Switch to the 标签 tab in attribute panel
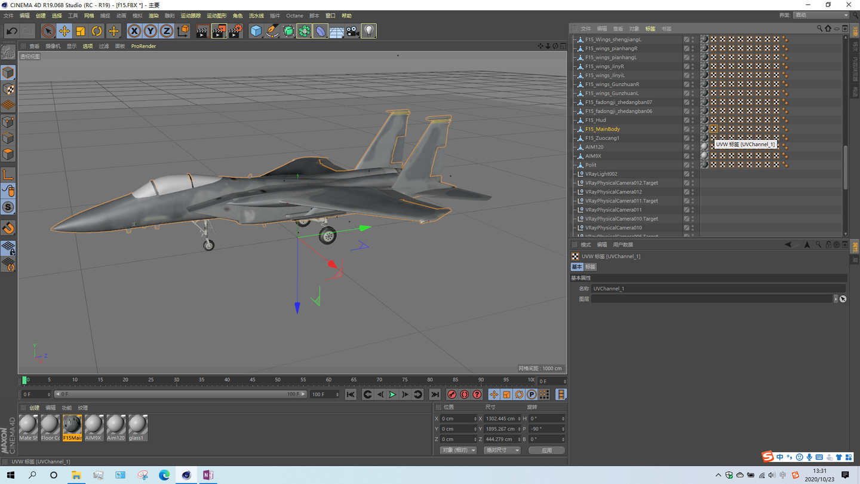The height and width of the screenshot is (484, 860). (x=590, y=267)
